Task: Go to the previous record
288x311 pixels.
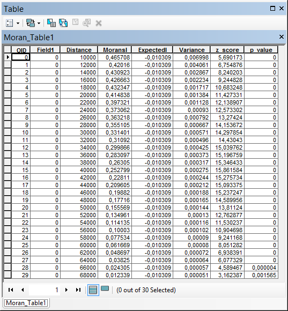Action: pos(23,290)
